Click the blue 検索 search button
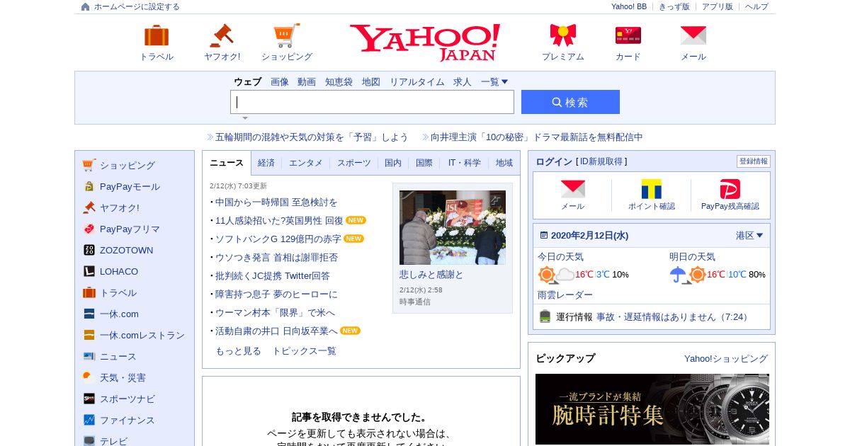This screenshot has height=446, width=850. (x=570, y=102)
